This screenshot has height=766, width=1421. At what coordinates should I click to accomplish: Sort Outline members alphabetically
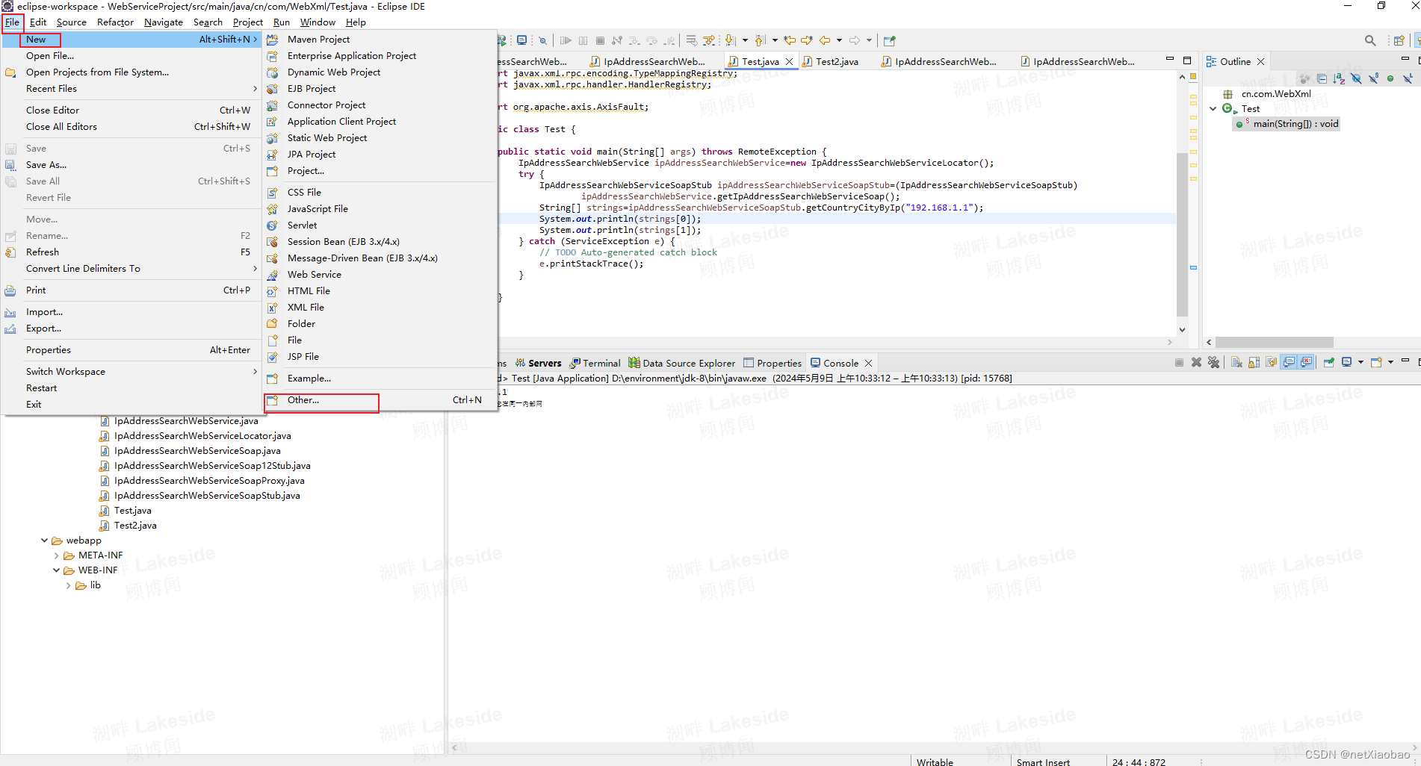click(1338, 78)
